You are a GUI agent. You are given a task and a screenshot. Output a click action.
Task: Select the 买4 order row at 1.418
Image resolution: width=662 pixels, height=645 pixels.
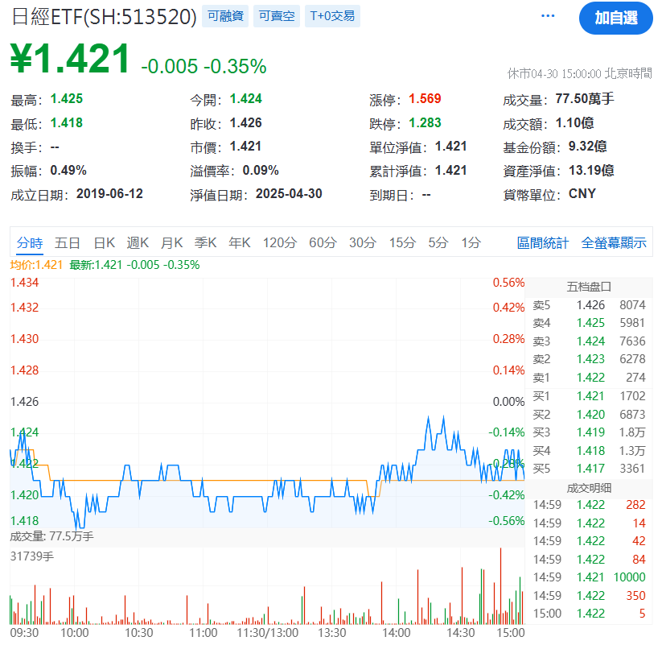pos(589,451)
